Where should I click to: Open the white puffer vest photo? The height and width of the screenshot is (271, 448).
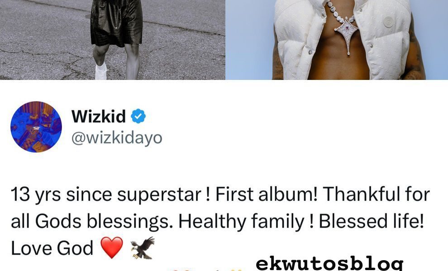click(337, 40)
